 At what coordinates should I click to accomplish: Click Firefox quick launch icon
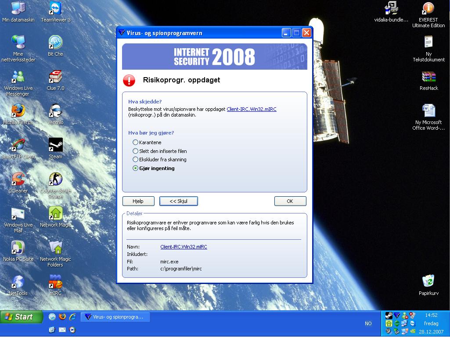pyautogui.click(x=62, y=316)
